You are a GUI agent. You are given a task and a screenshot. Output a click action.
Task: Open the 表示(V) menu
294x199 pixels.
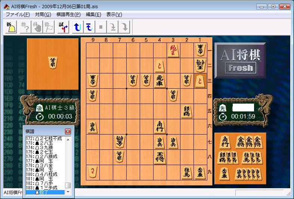pyautogui.click(x=114, y=15)
